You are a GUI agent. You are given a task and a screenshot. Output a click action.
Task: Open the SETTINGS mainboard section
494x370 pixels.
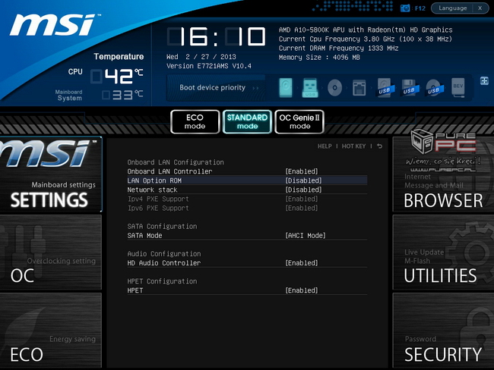[51, 175]
